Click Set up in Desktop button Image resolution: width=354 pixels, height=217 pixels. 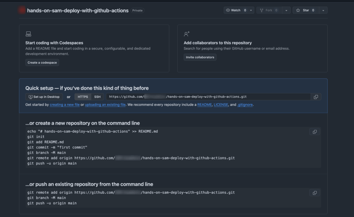[44, 97]
